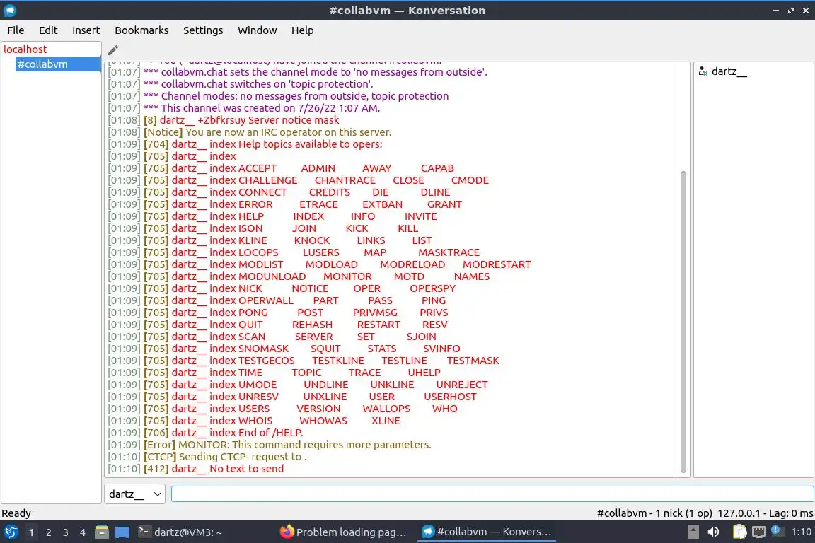Open the Help menu

[x=302, y=30]
